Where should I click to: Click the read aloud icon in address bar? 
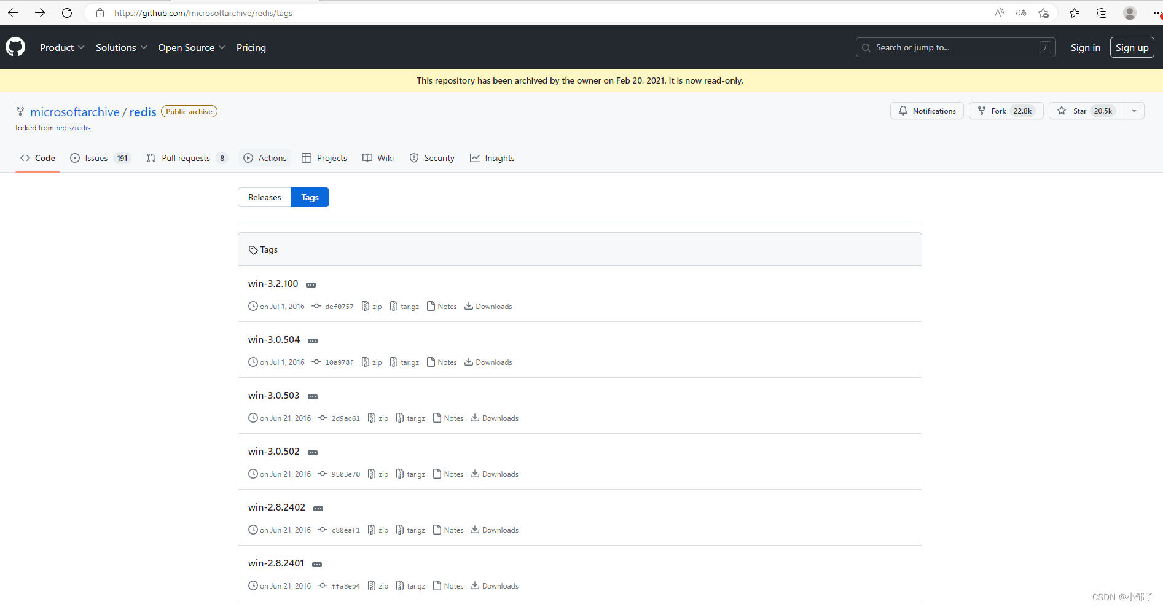(999, 13)
